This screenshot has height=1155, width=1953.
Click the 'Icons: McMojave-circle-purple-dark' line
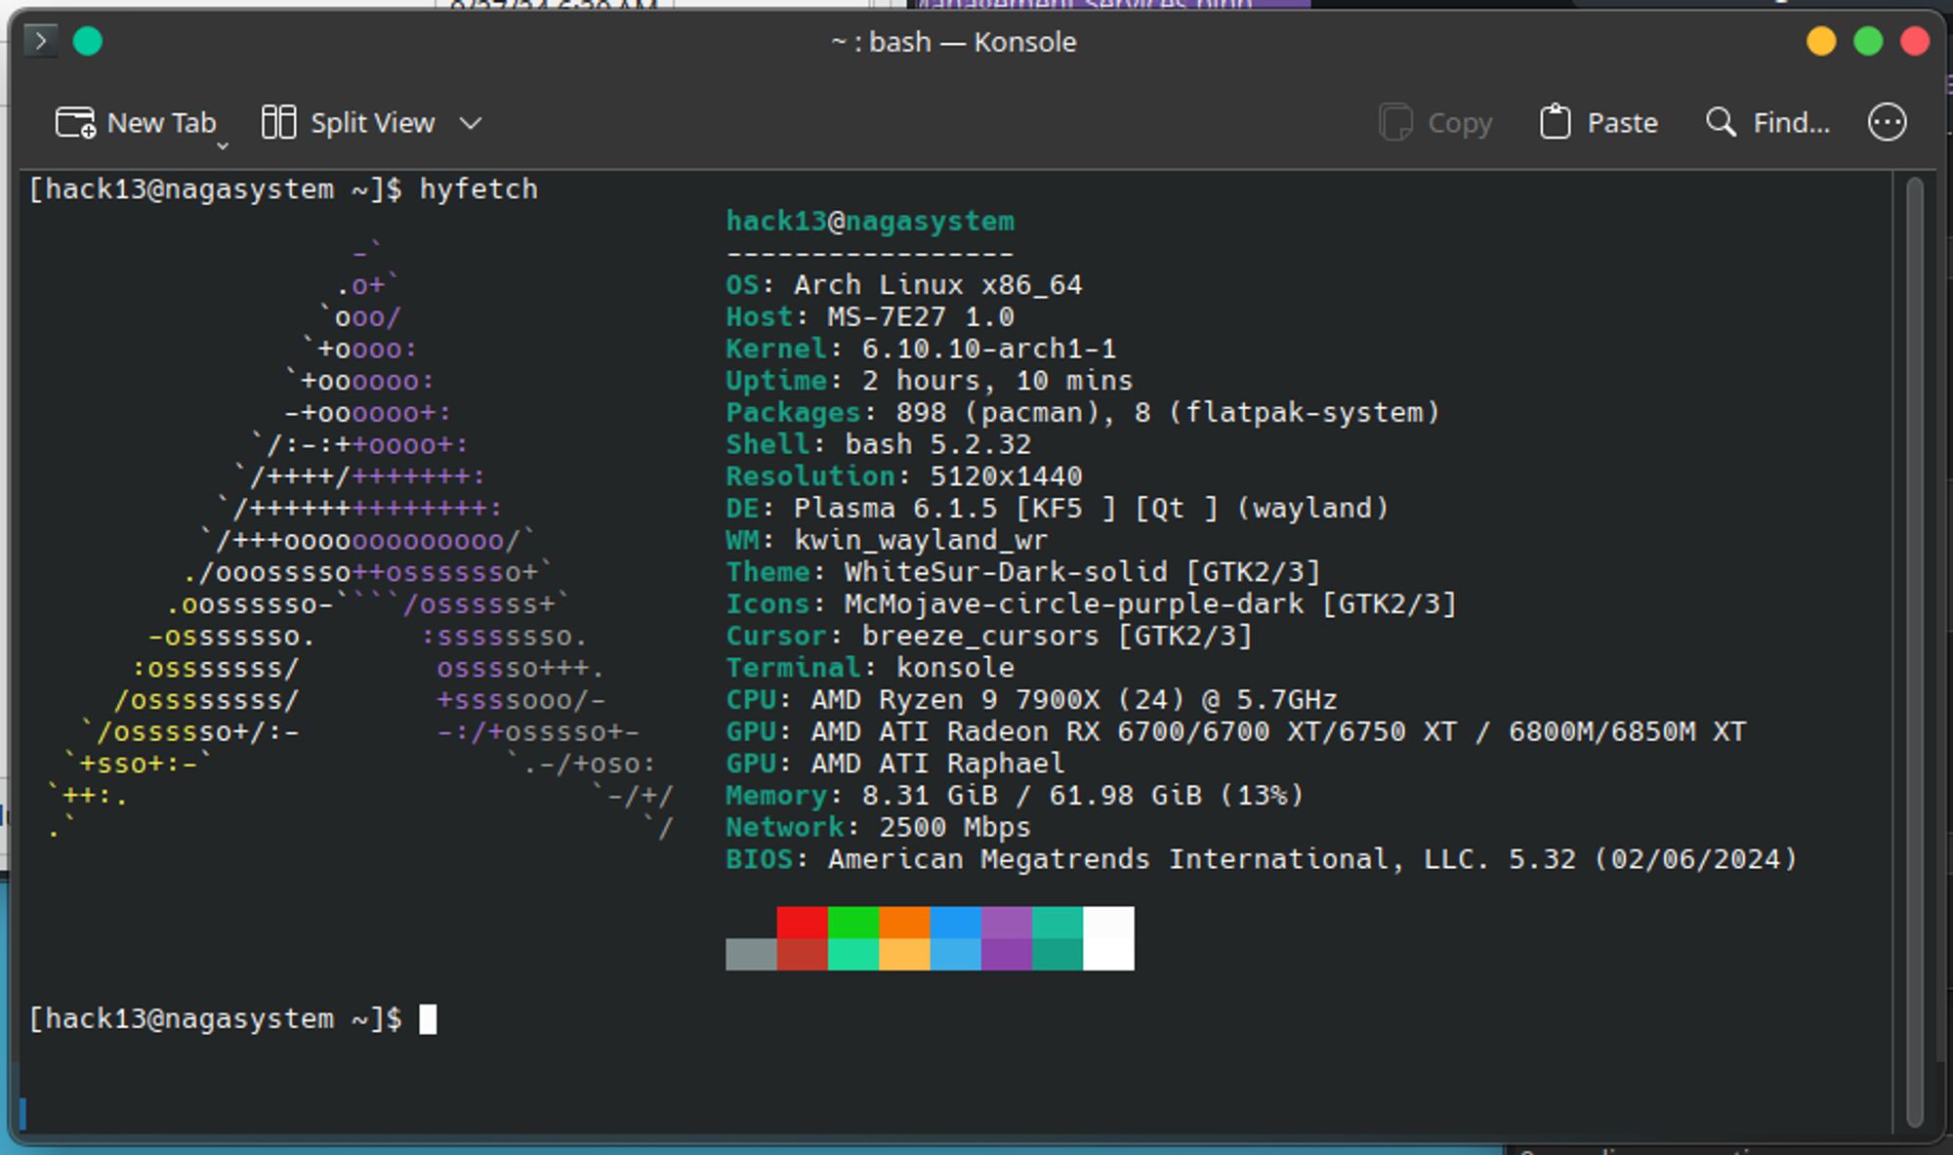click(x=1092, y=604)
